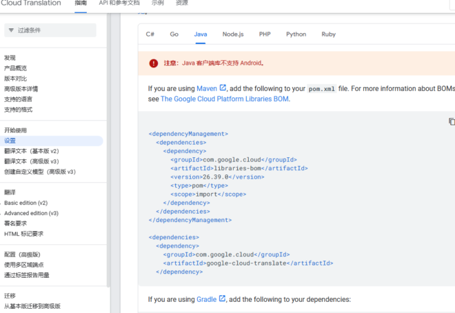The image size is (455, 313).
Task: Open the 指南 top navigation tab
Action: point(81,3)
